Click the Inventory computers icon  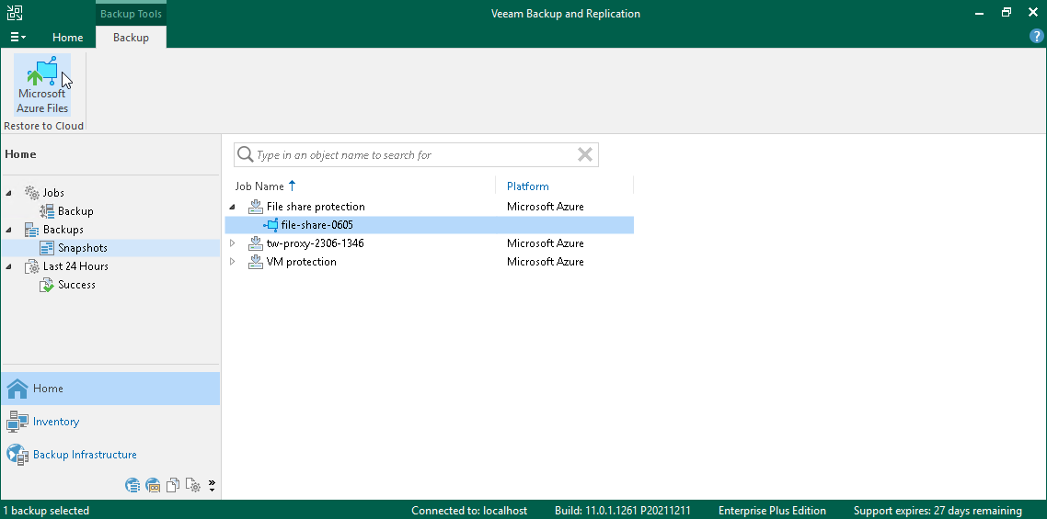point(17,422)
